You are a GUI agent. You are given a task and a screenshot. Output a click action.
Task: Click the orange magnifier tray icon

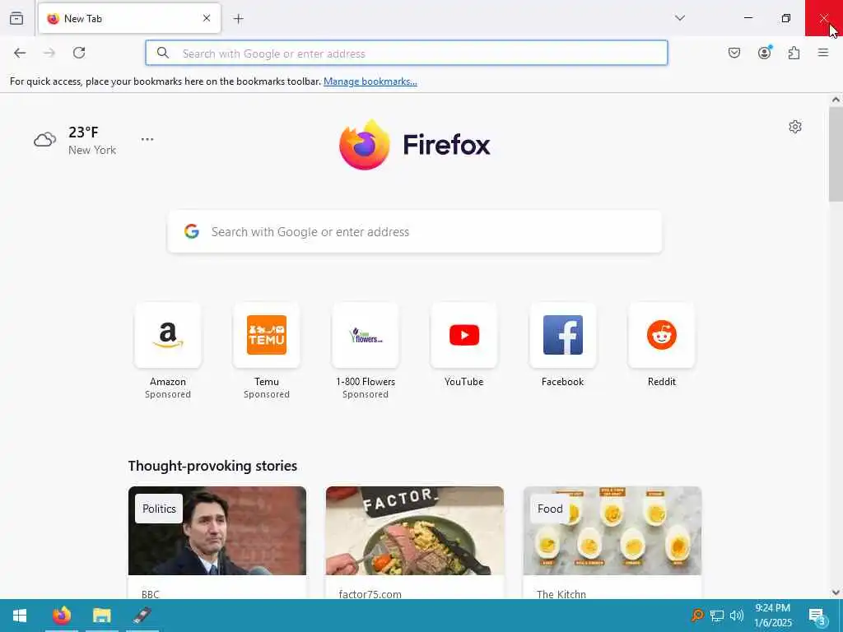coord(697,616)
